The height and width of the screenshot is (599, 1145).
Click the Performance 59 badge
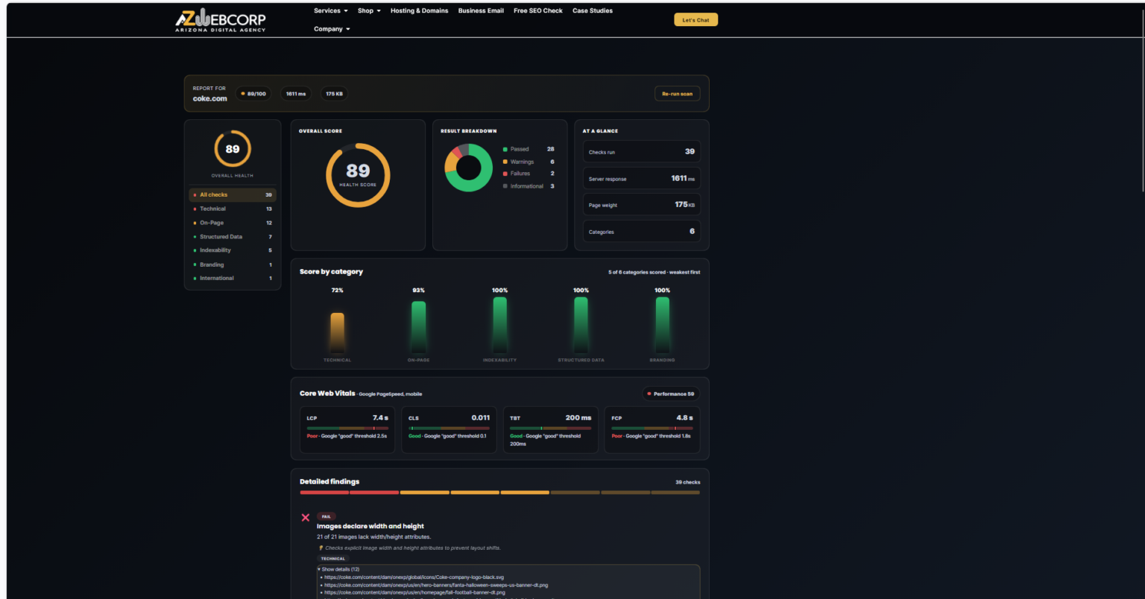click(x=671, y=393)
